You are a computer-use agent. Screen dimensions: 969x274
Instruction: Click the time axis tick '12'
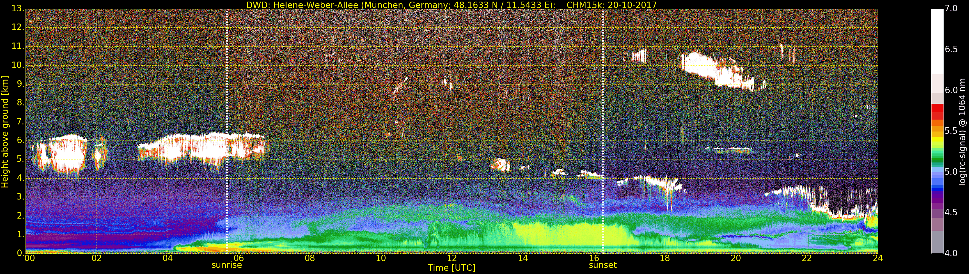[452, 258]
